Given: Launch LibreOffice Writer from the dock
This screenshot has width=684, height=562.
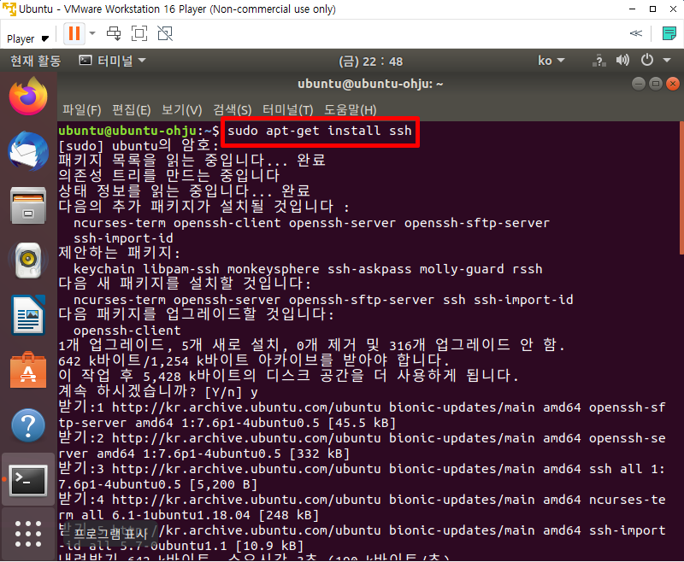Looking at the screenshot, I should pyautogui.click(x=28, y=315).
